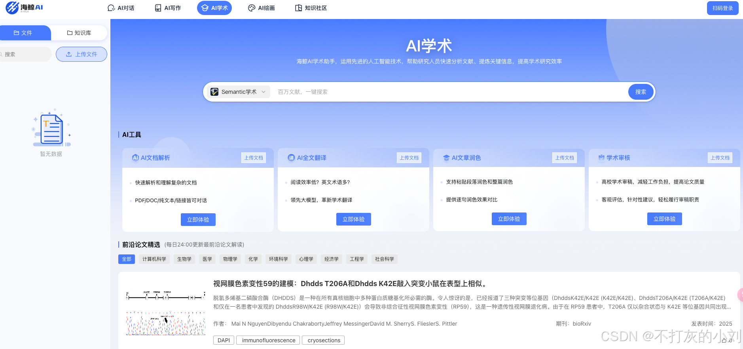743x349 pixels.
Task: Click 上传文档 on the AI全文翻译 card
Action: 409,158
